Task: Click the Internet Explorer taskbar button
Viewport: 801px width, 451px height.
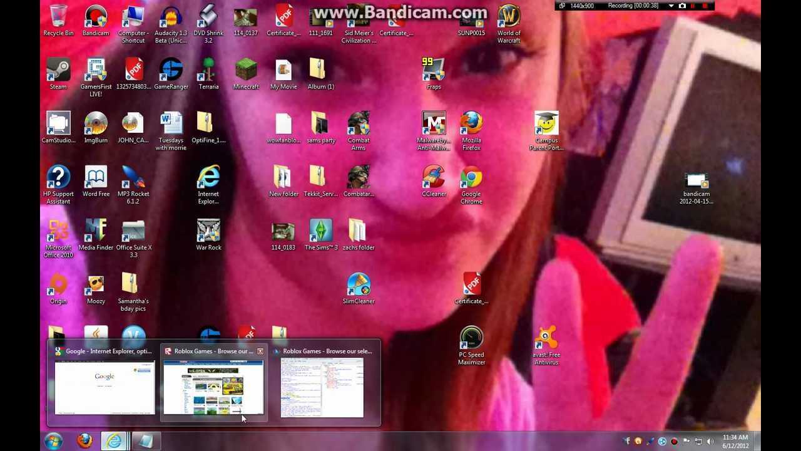Action: [x=114, y=441]
